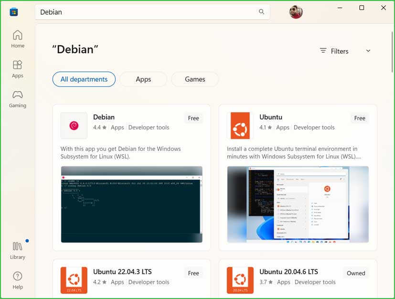This screenshot has width=395, height=299.
Task: Focus the search box containing Debian
Action: coord(152,12)
